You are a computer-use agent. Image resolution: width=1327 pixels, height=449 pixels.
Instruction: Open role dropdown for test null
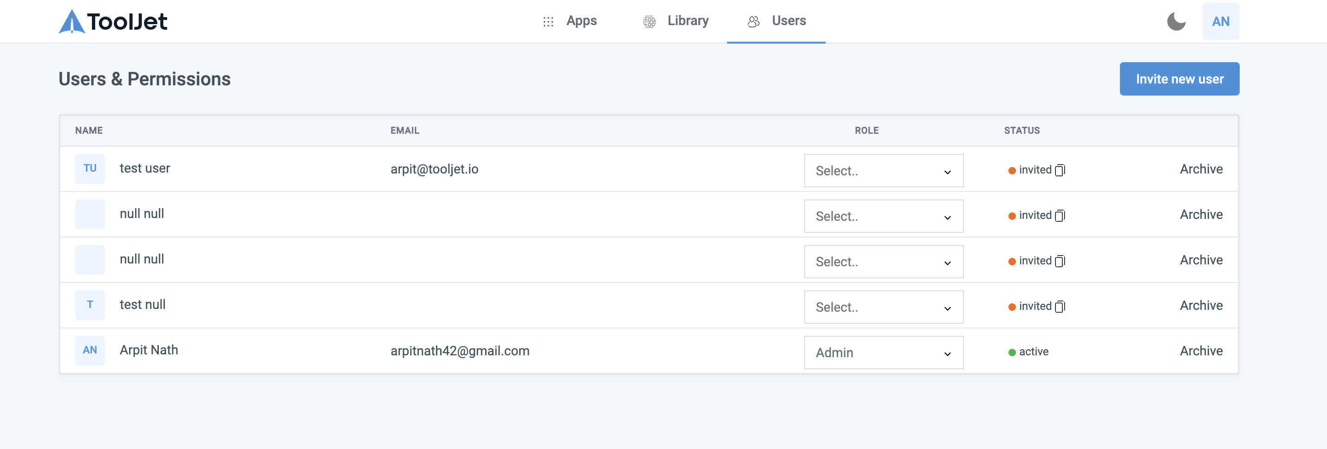point(884,307)
